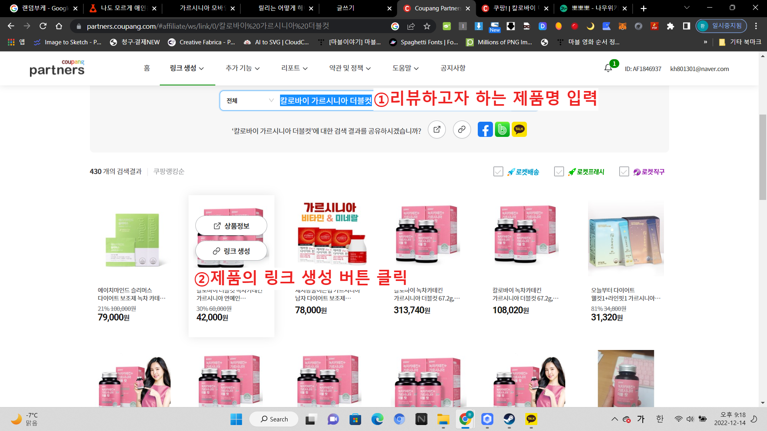Open the MetaMask fox extension
767x431 pixels.
(x=622, y=26)
